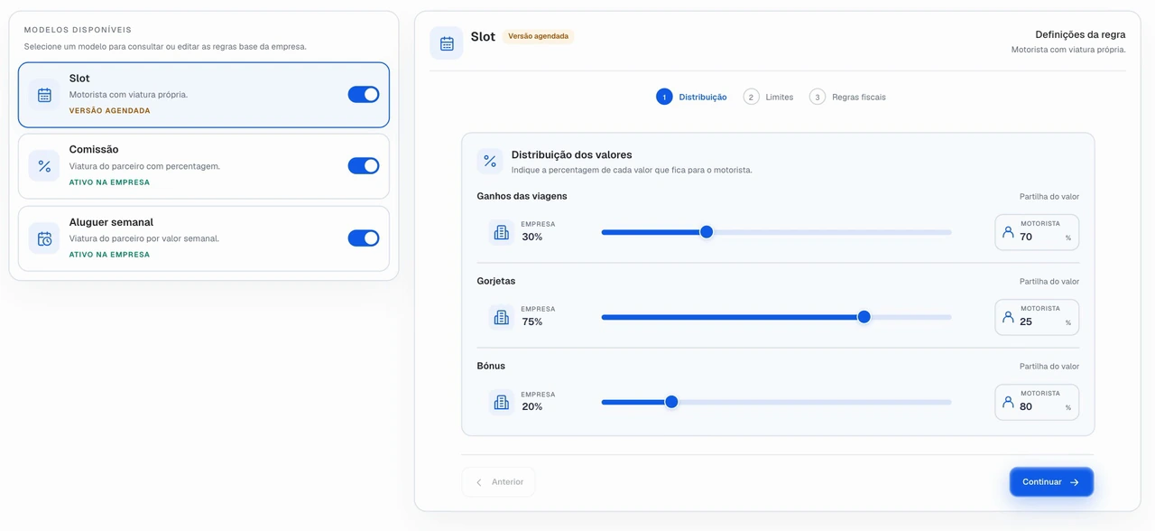Click the person icon in Gorjetas motorista box
Image resolution: width=1155 pixels, height=531 pixels.
click(1008, 317)
